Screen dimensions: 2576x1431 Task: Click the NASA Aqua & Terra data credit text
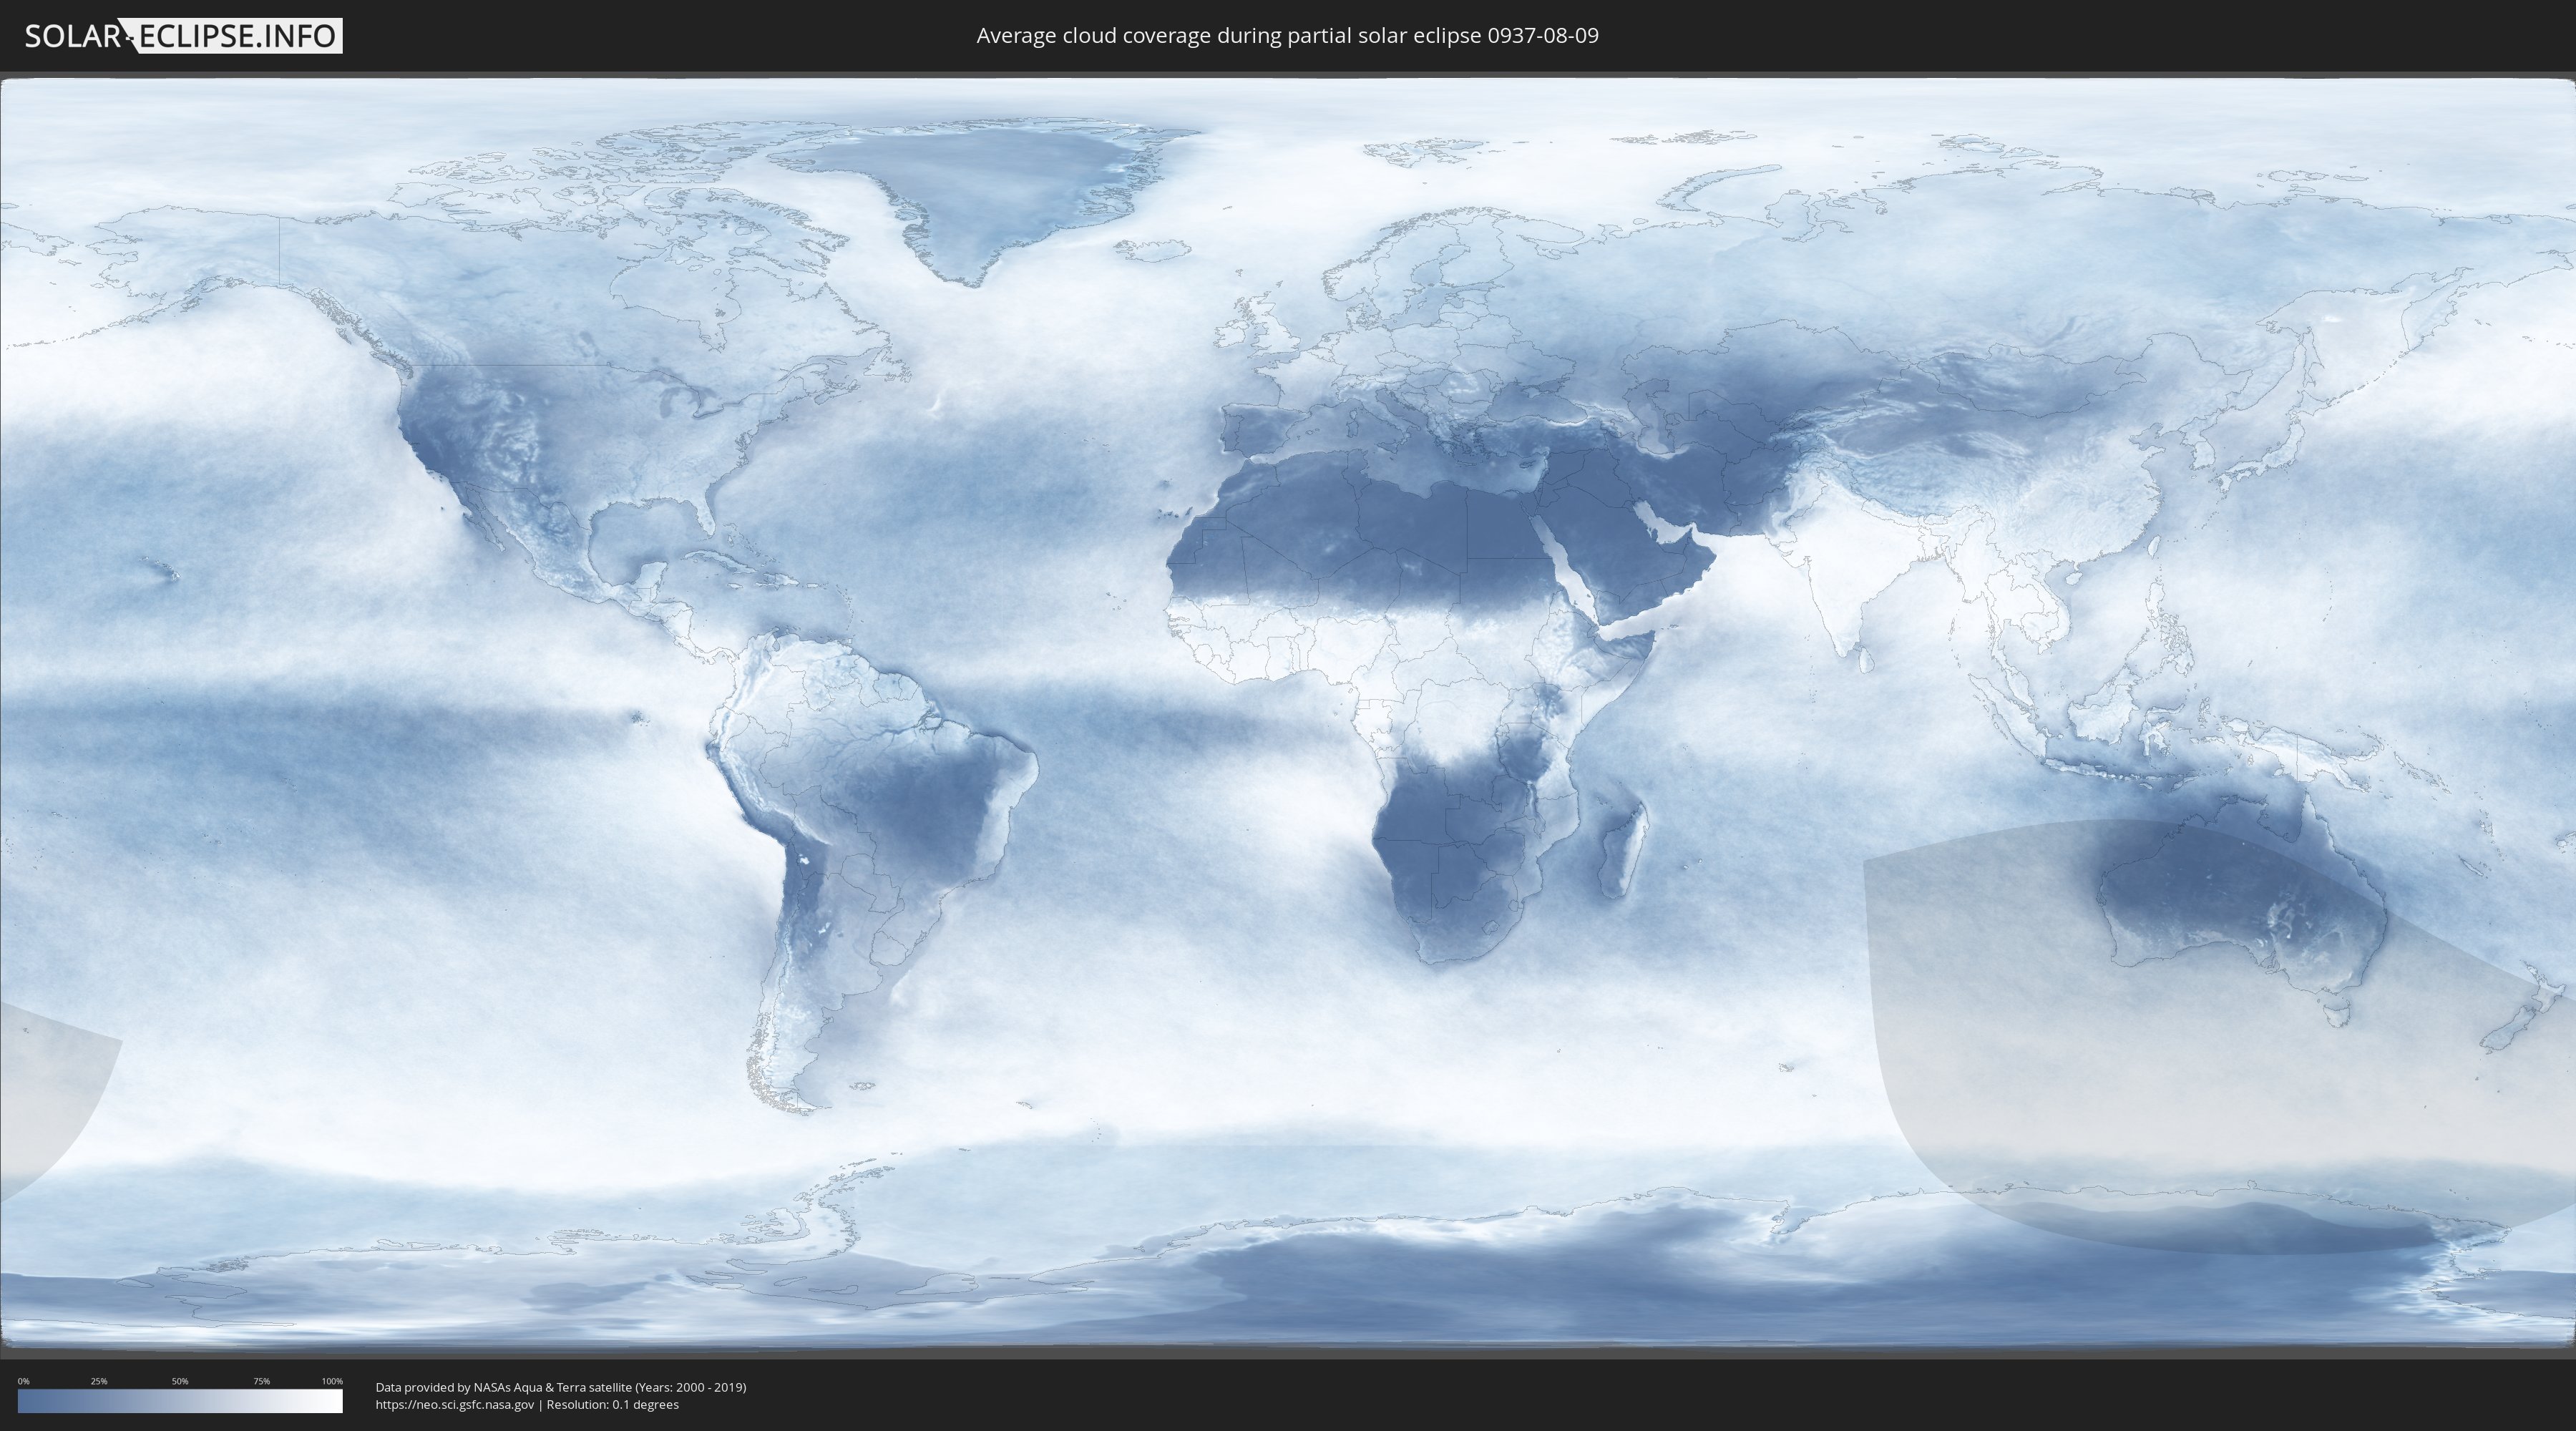pyautogui.click(x=561, y=1387)
